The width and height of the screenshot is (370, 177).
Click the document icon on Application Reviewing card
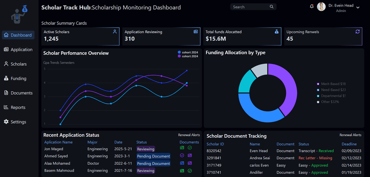(195, 32)
